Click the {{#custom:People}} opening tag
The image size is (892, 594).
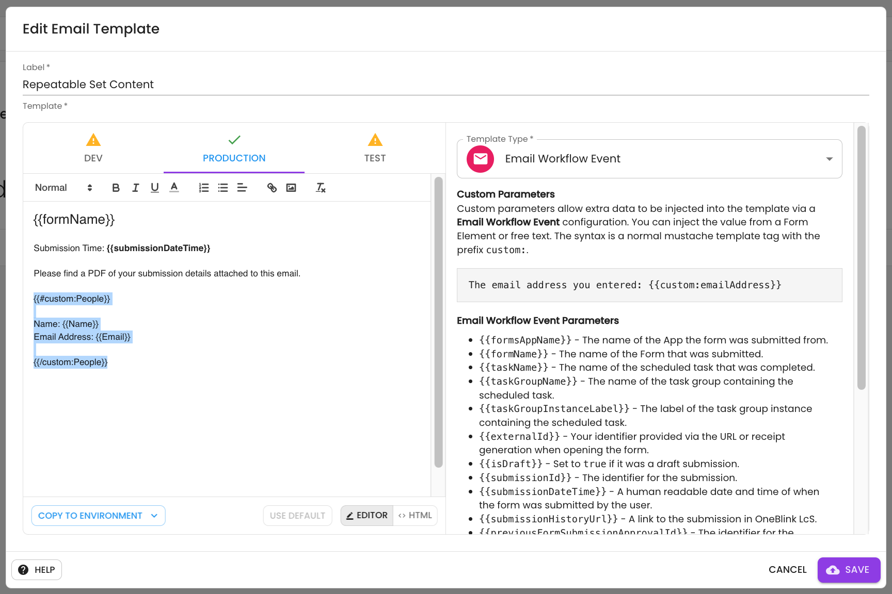click(x=72, y=299)
